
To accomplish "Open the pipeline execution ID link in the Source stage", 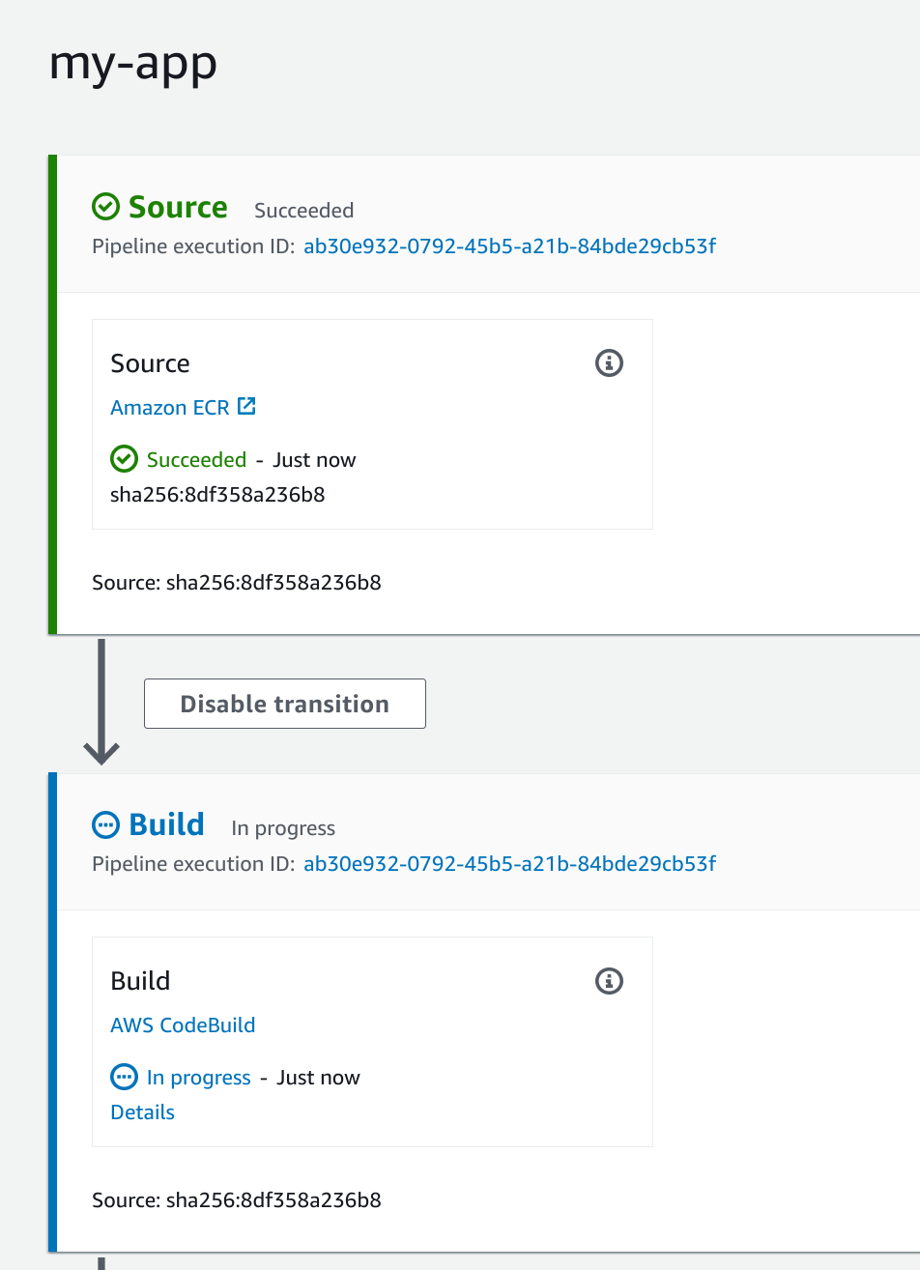I will click(509, 246).
